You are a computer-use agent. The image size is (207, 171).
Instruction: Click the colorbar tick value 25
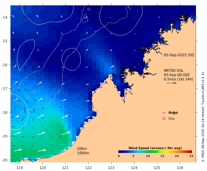coord(191,156)
